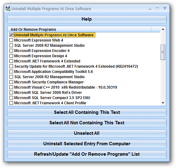The width and height of the screenshot is (176, 168).
Task: Check Microsoft Visual C++ 2010 x86 Redistributable checkbox
Action: click(11, 87)
